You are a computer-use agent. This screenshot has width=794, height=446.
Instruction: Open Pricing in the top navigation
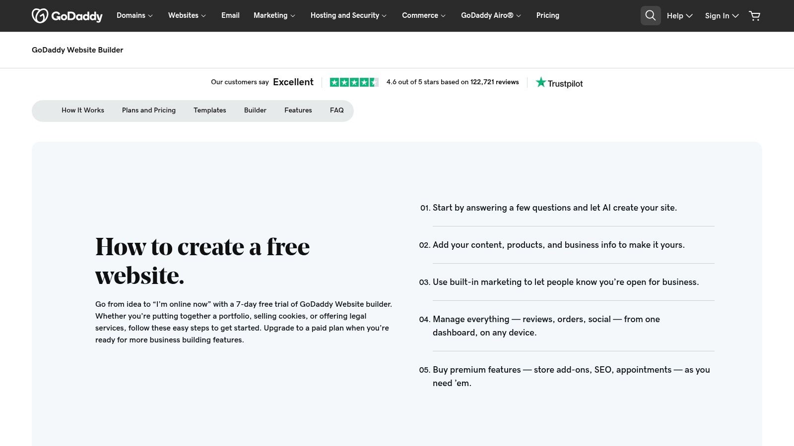coord(548,15)
